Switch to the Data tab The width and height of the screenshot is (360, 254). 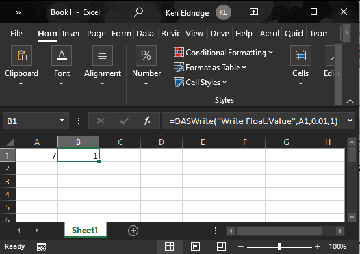[145, 34]
